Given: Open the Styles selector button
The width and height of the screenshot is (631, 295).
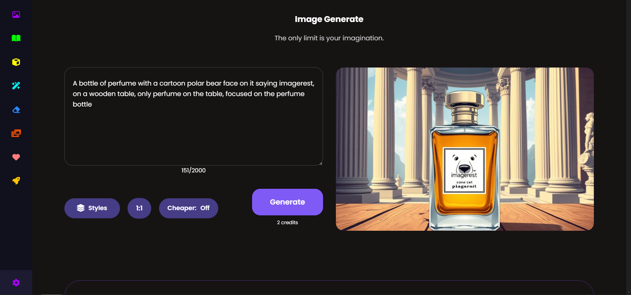Looking at the screenshot, I should (x=92, y=208).
